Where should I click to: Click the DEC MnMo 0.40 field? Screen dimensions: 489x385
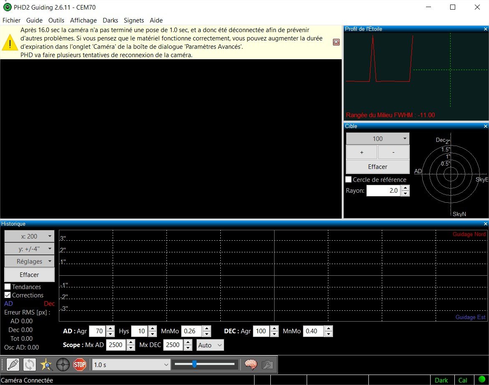(x=314, y=331)
